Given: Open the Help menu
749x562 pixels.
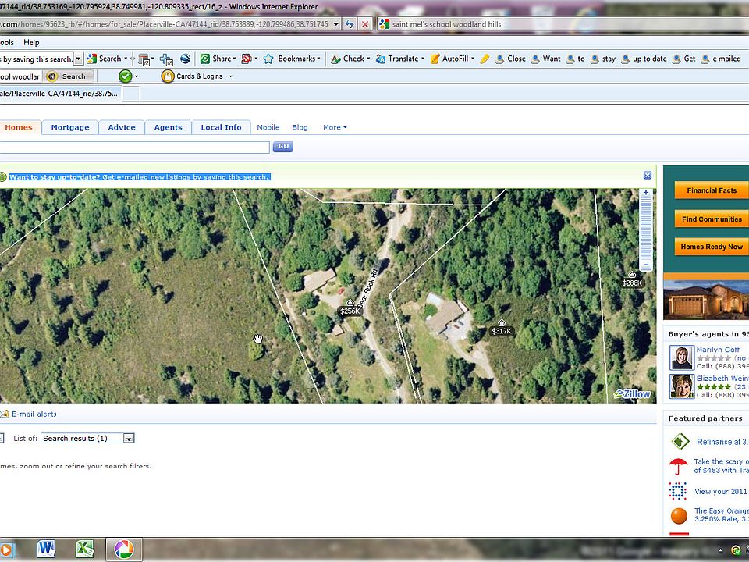Looking at the screenshot, I should click(x=31, y=42).
